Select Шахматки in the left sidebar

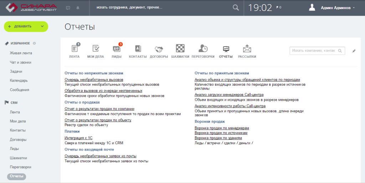19,158
